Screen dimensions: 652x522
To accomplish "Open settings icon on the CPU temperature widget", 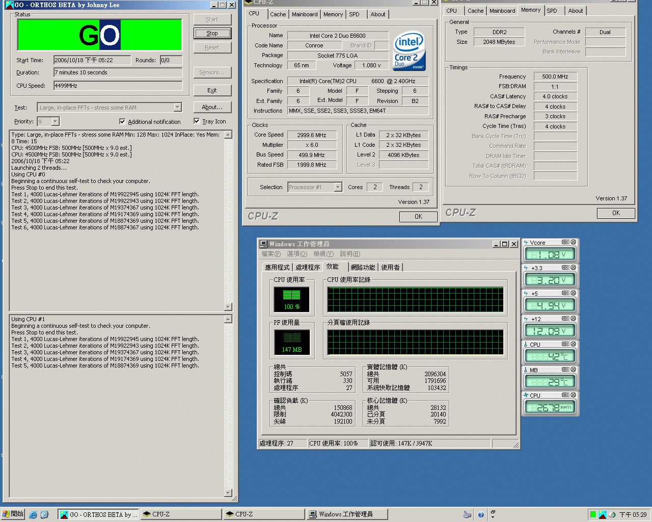I will [565, 344].
